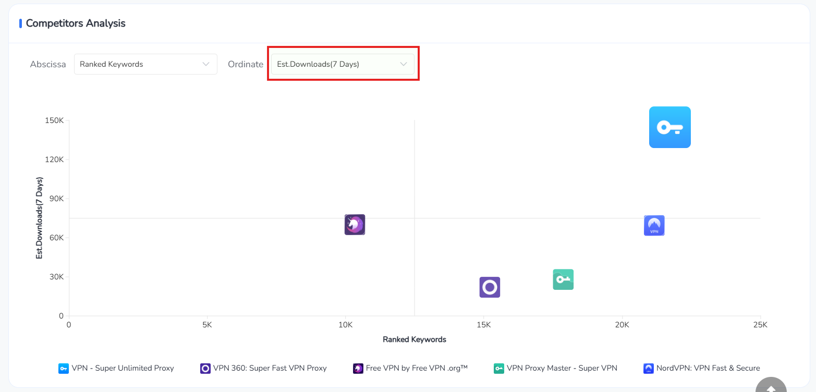This screenshot has width=816, height=392.
Task: Click the large blue key app icon in chart
Action: tap(669, 127)
